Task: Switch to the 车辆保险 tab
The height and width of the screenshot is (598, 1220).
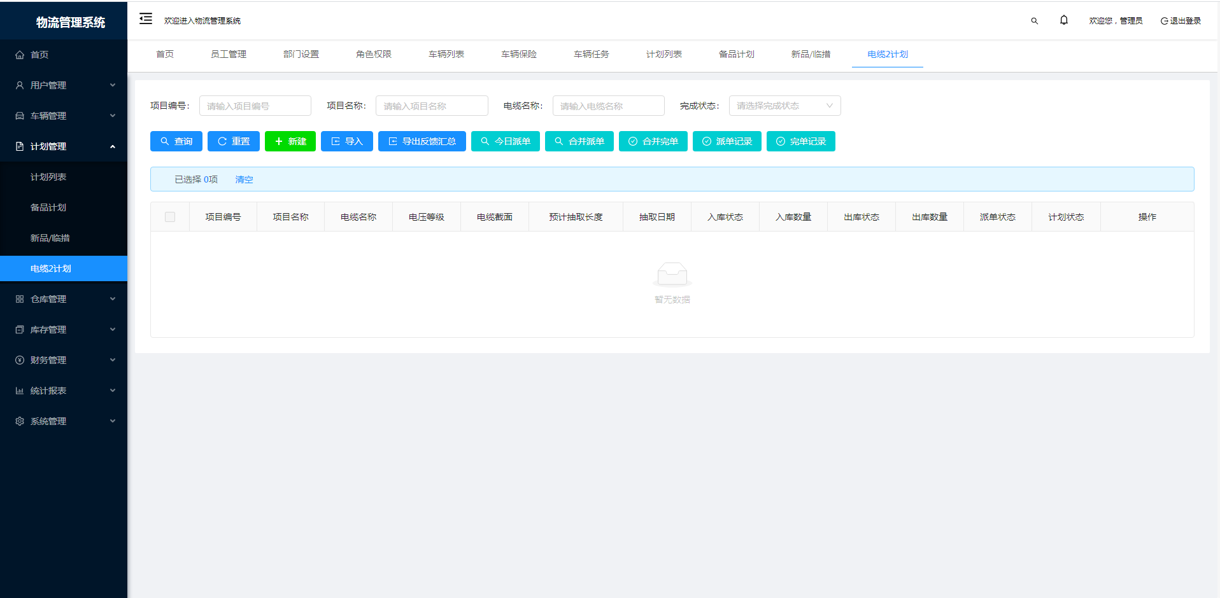Action: click(519, 54)
